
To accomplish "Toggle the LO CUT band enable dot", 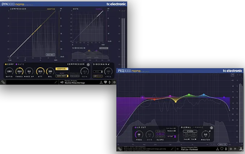I will (136, 128).
